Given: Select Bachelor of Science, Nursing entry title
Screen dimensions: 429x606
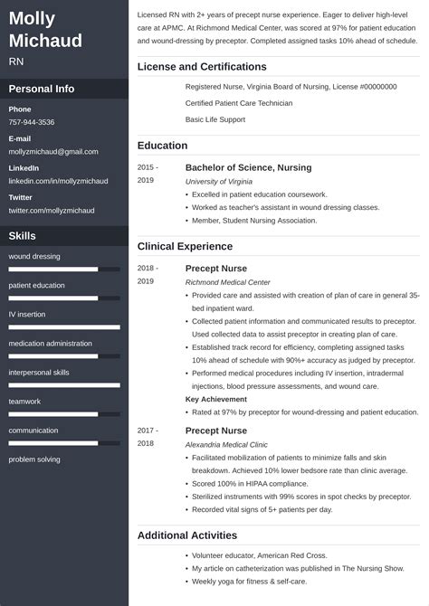Looking at the screenshot, I should tap(248, 167).
